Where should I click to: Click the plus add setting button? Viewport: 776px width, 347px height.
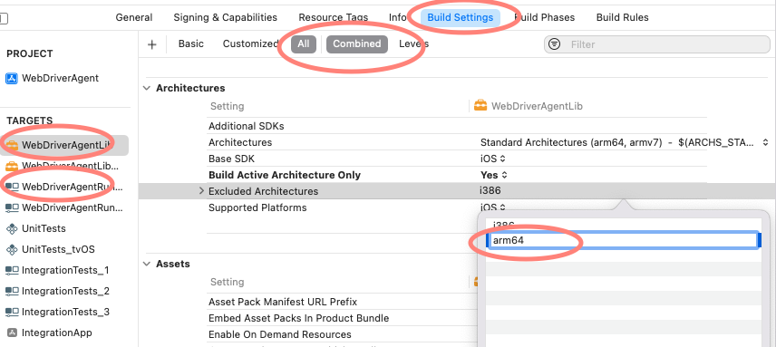[x=152, y=44]
